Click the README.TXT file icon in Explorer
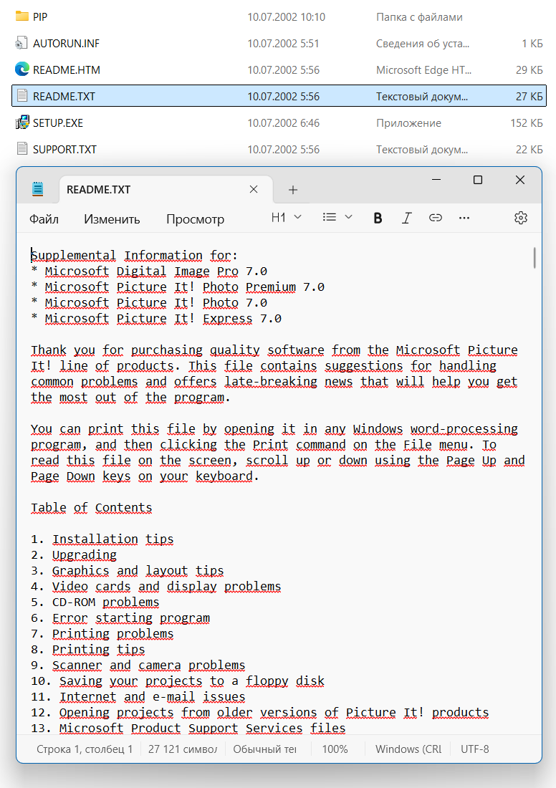556x788 pixels. pyautogui.click(x=21, y=96)
